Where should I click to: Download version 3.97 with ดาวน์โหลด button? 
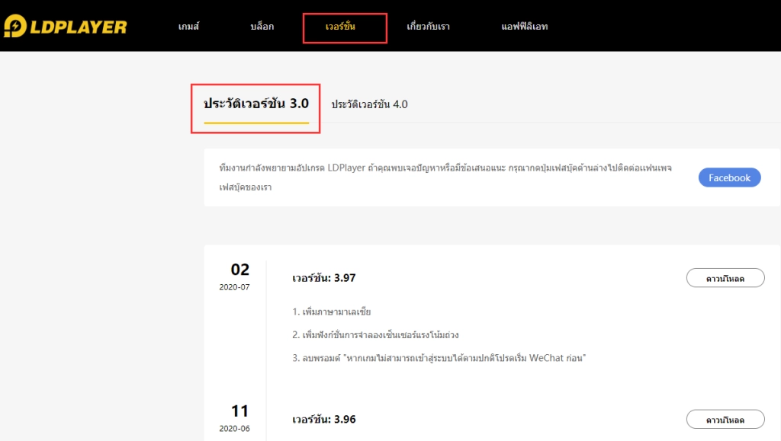[x=725, y=278]
